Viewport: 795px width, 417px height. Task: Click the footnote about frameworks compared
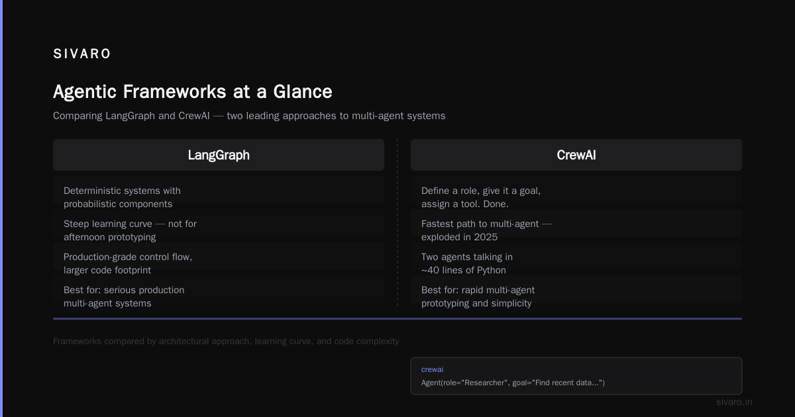[226, 342]
